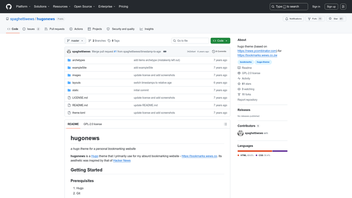This screenshot has width=352, height=198.
Task: Focus the Go to file input
Action: pos(191,40)
